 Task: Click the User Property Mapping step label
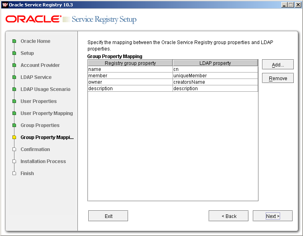(47, 113)
